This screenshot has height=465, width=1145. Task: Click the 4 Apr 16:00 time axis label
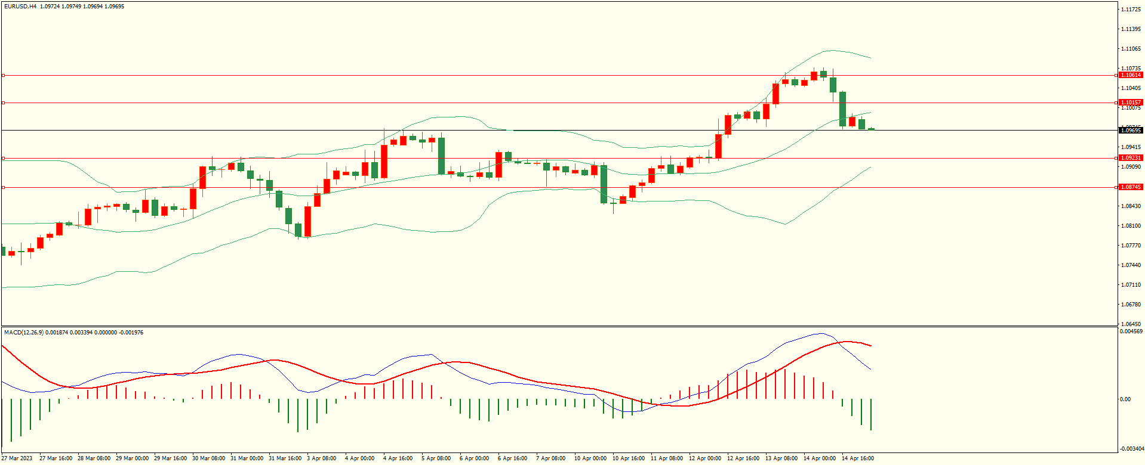[x=398, y=458]
